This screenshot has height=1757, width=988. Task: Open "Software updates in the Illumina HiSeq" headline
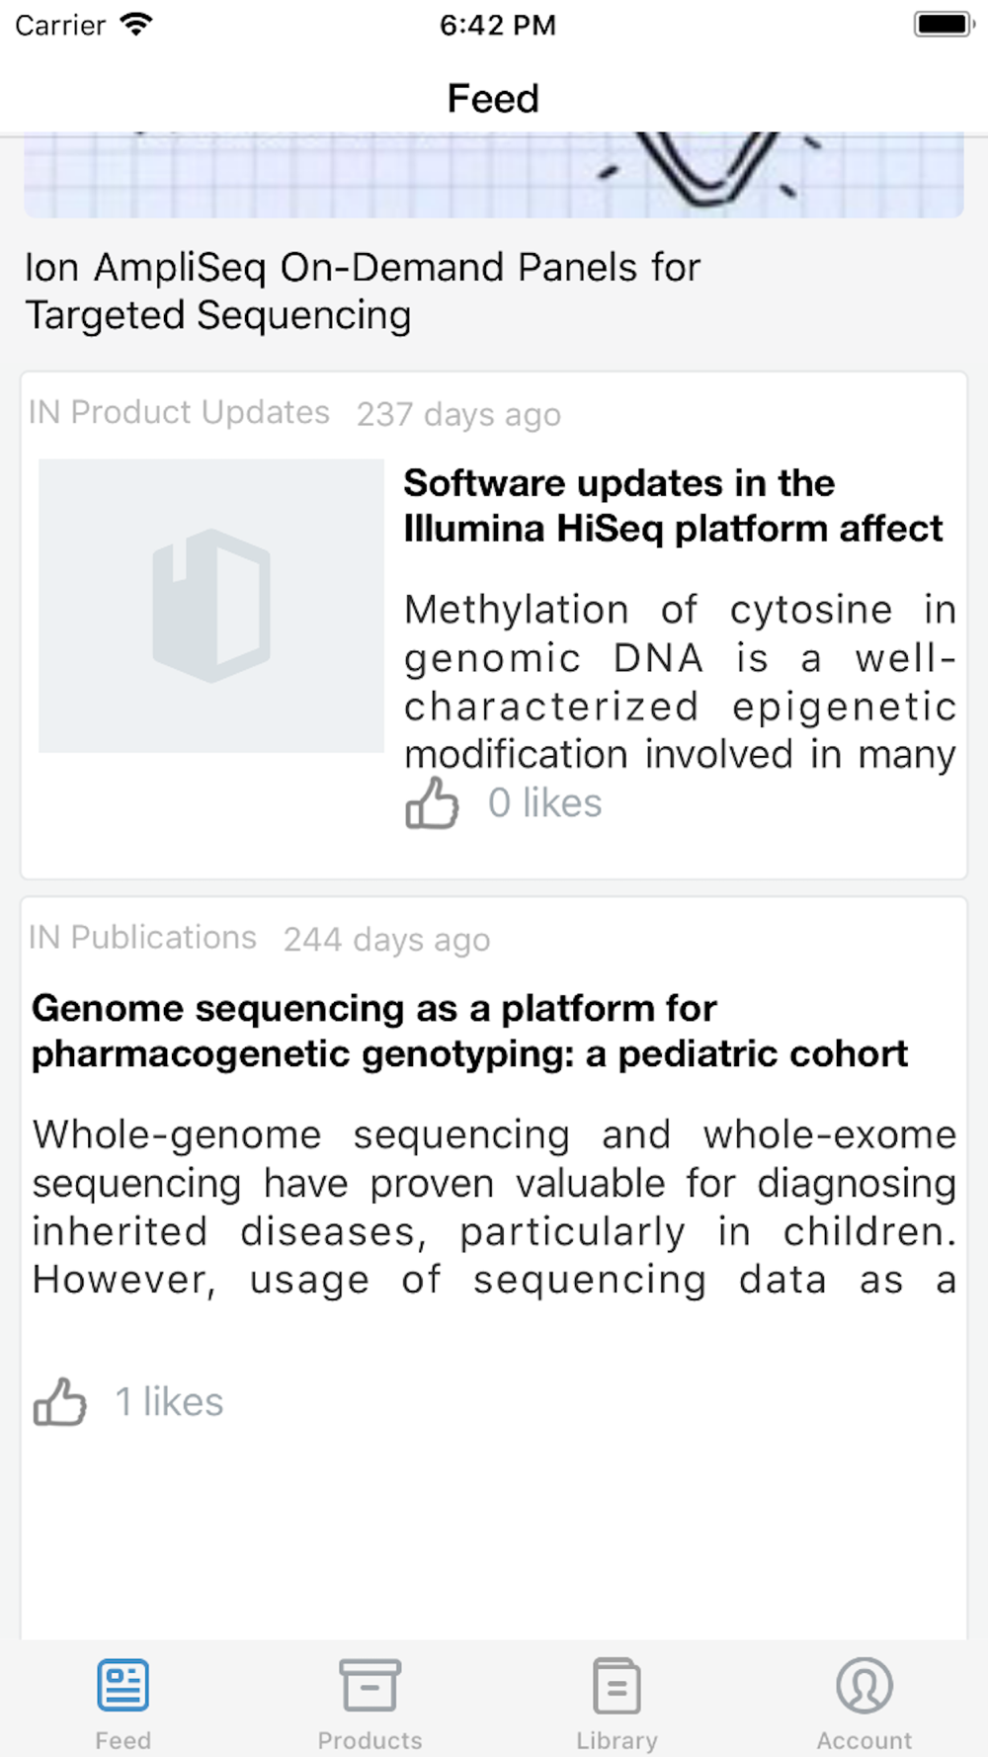672,506
